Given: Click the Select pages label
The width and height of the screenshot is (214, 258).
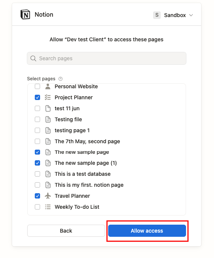Looking at the screenshot, I should 41,79.
